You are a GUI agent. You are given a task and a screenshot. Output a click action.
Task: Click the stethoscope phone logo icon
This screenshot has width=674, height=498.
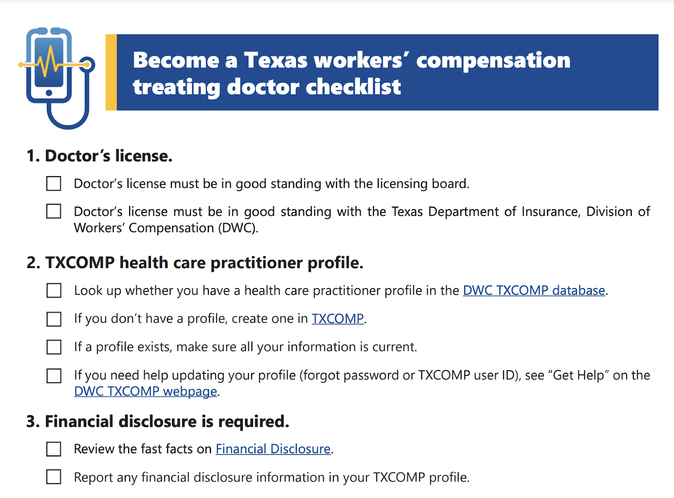click(x=57, y=78)
